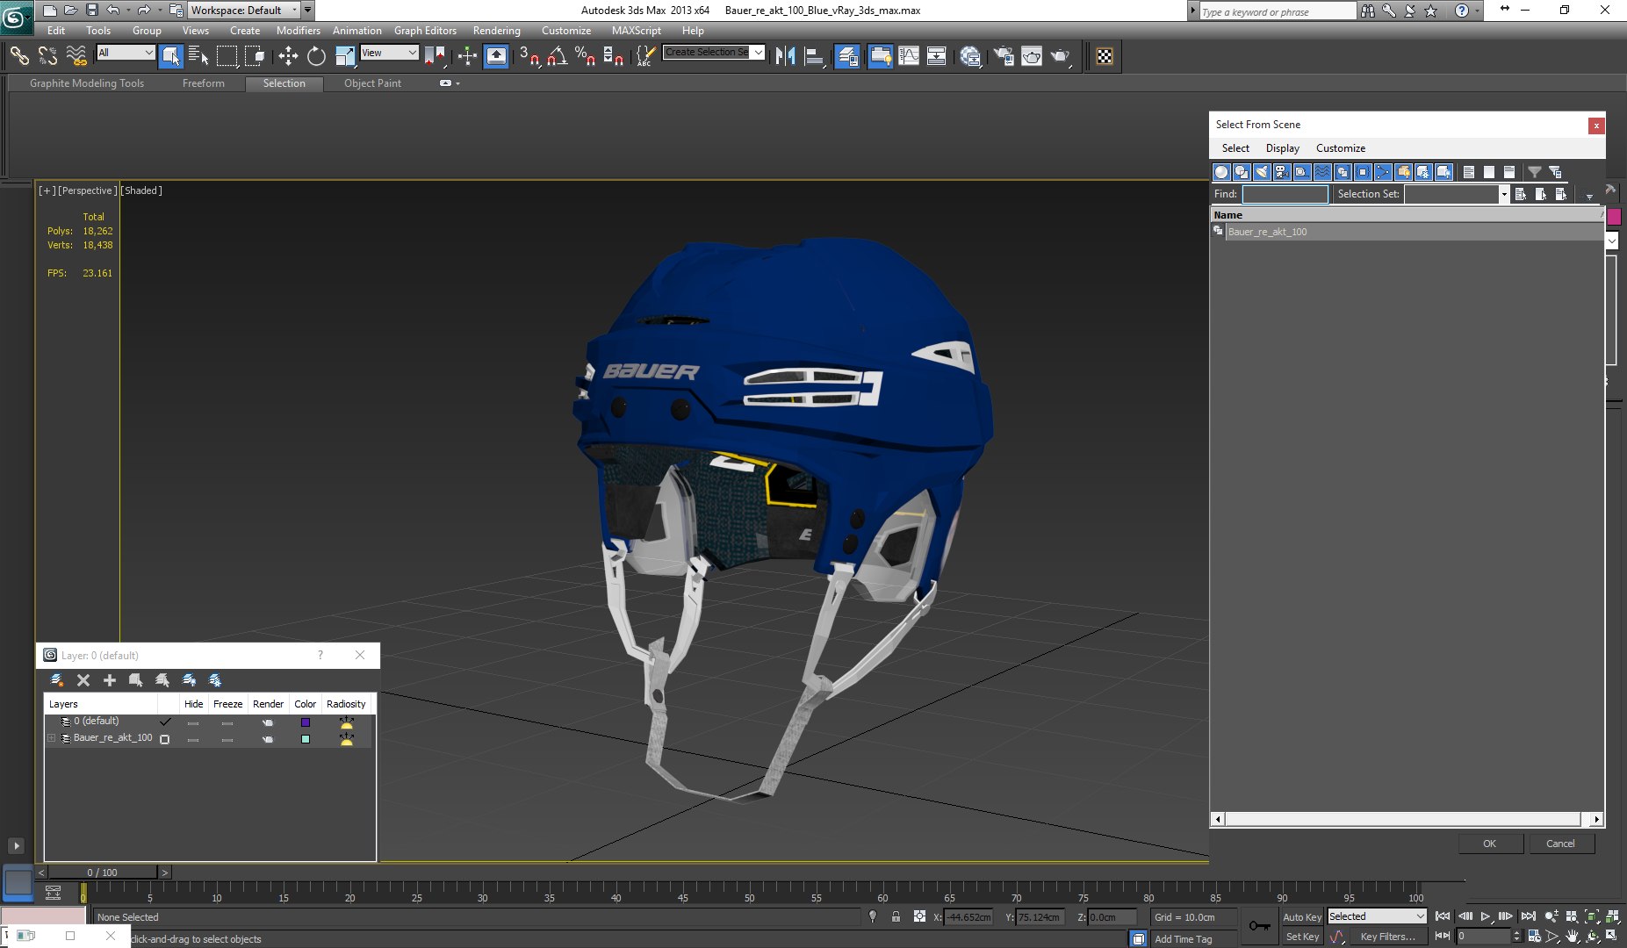The height and width of the screenshot is (948, 1627).
Task: Open the Material Editor icon
Action: [x=970, y=56]
